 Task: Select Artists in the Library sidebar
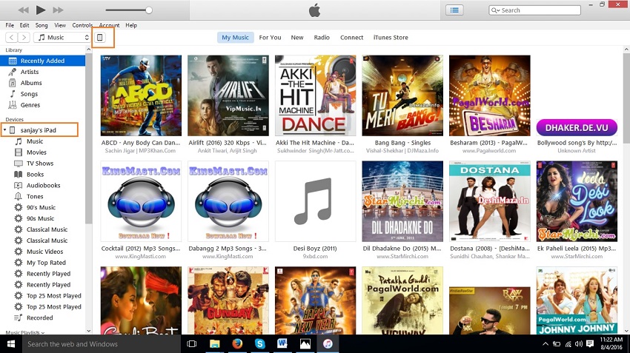(30, 72)
